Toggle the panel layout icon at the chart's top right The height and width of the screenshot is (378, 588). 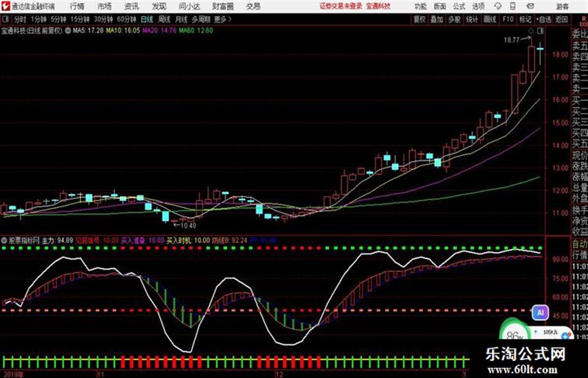point(540,30)
